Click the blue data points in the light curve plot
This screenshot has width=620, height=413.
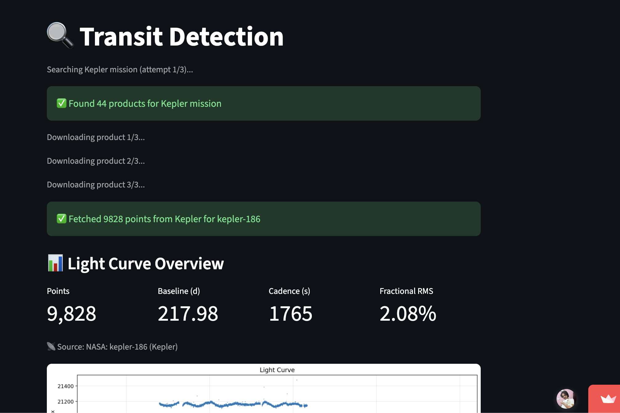point(234,404)
